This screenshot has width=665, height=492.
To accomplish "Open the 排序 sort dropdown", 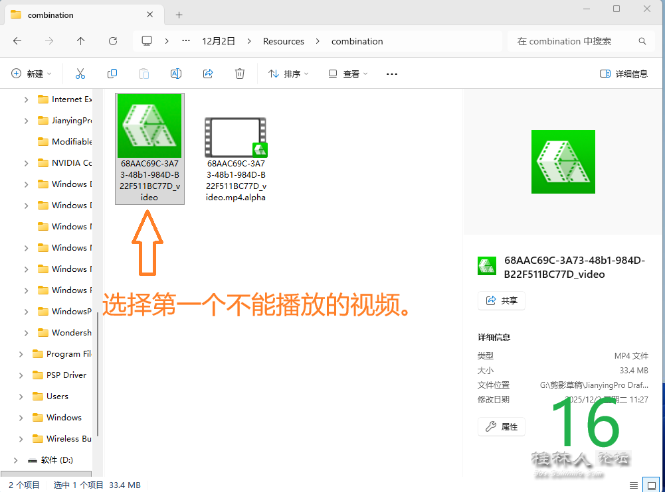I will tap(288, 74).
